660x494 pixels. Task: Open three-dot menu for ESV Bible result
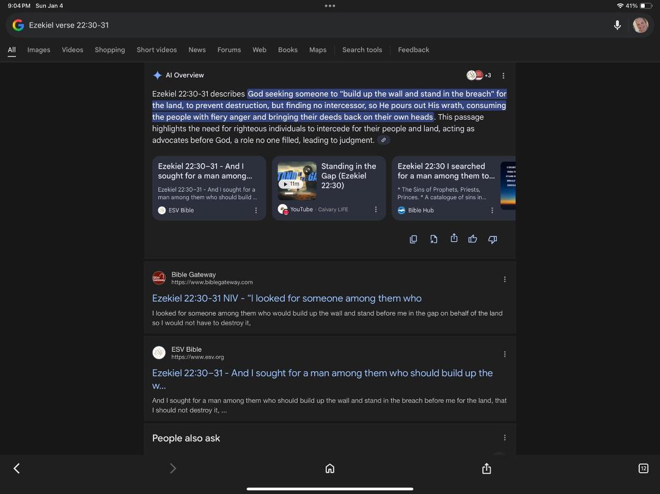(505, 354)
